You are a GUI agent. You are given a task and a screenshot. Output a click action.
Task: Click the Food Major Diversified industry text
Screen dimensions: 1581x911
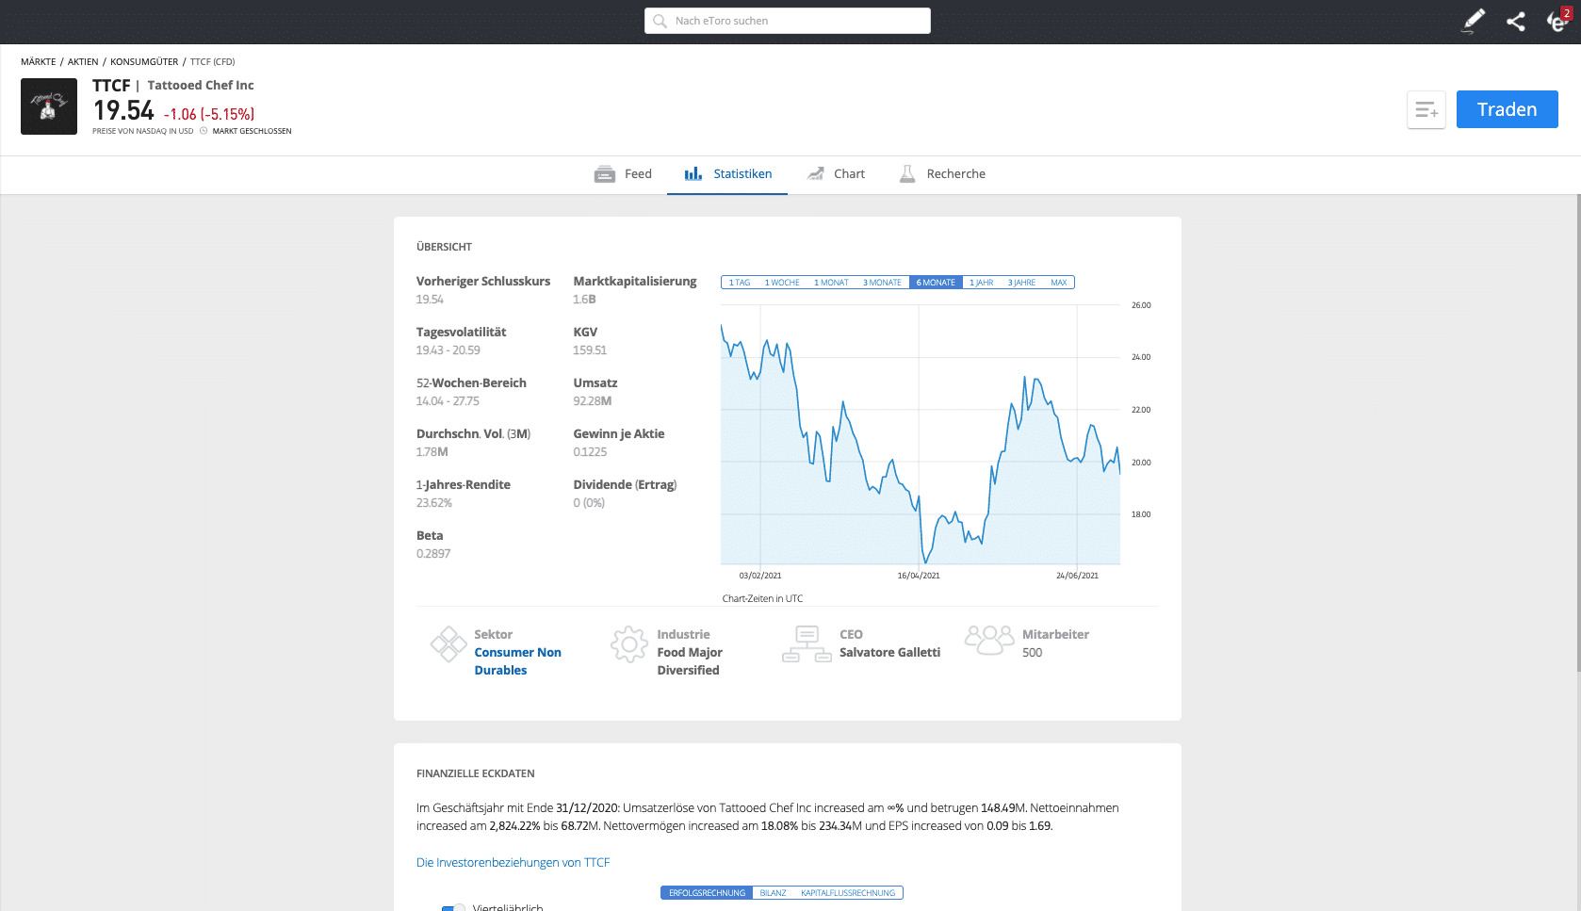click(690, 661)
